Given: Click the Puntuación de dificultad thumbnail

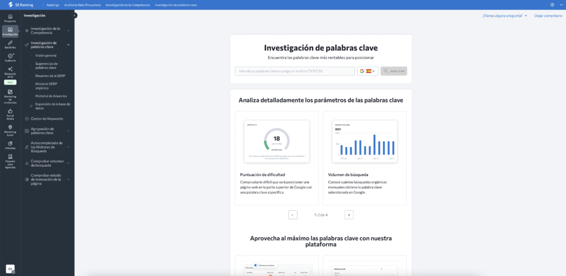Looking at the screenshot, I should (x=276, y=141).
